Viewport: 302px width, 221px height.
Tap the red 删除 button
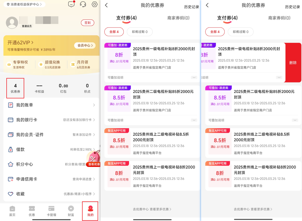coord(293,63)
